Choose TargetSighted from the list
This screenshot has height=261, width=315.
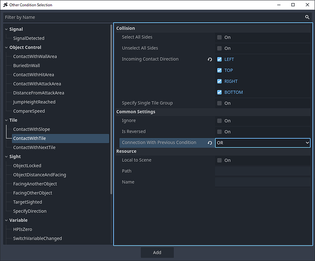[28, 202]
